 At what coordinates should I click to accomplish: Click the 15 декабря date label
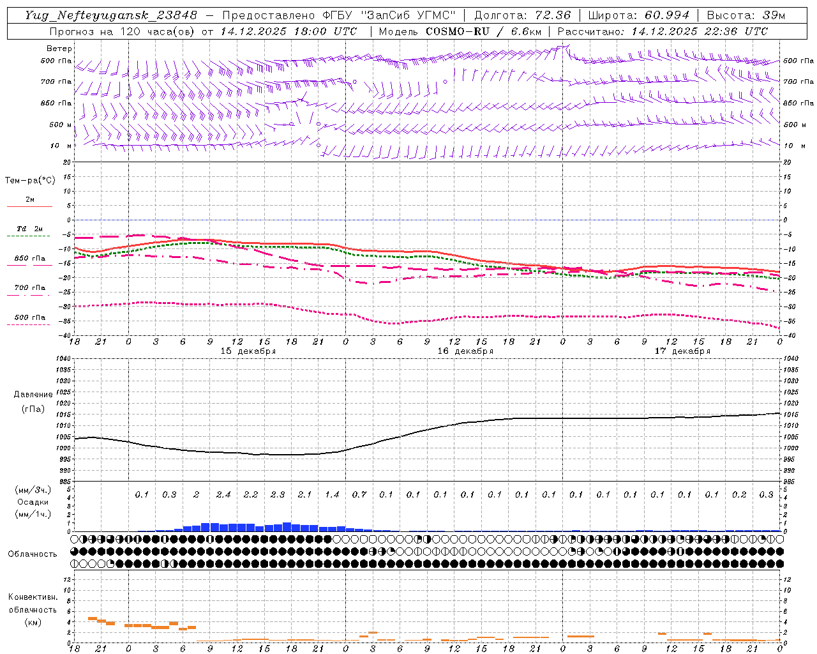point(248,351)
